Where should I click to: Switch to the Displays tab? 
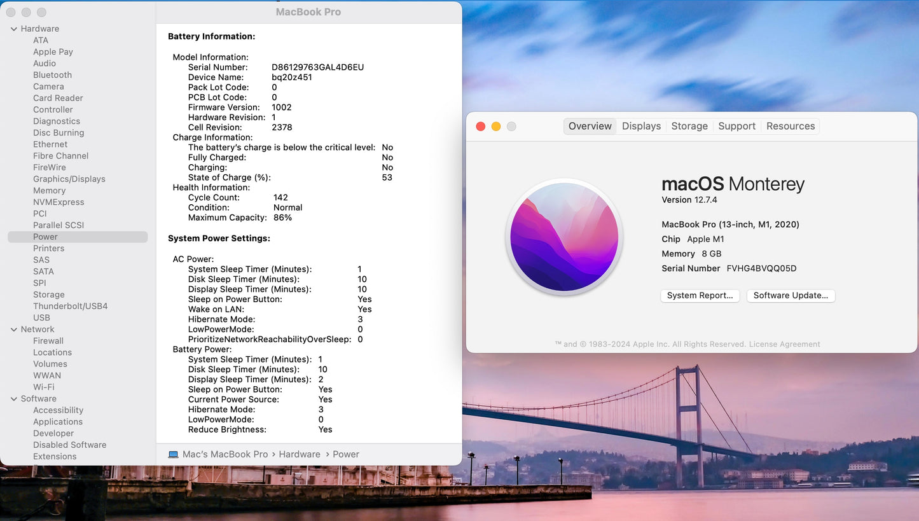coord(641,126)
